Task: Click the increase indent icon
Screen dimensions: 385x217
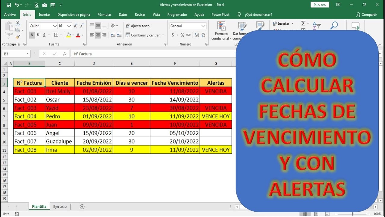Action: pos(119,35)
